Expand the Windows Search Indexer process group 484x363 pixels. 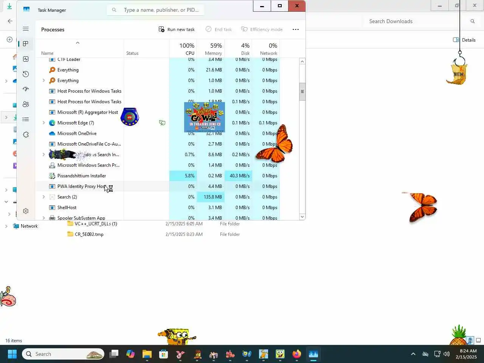tap(43, 155)
